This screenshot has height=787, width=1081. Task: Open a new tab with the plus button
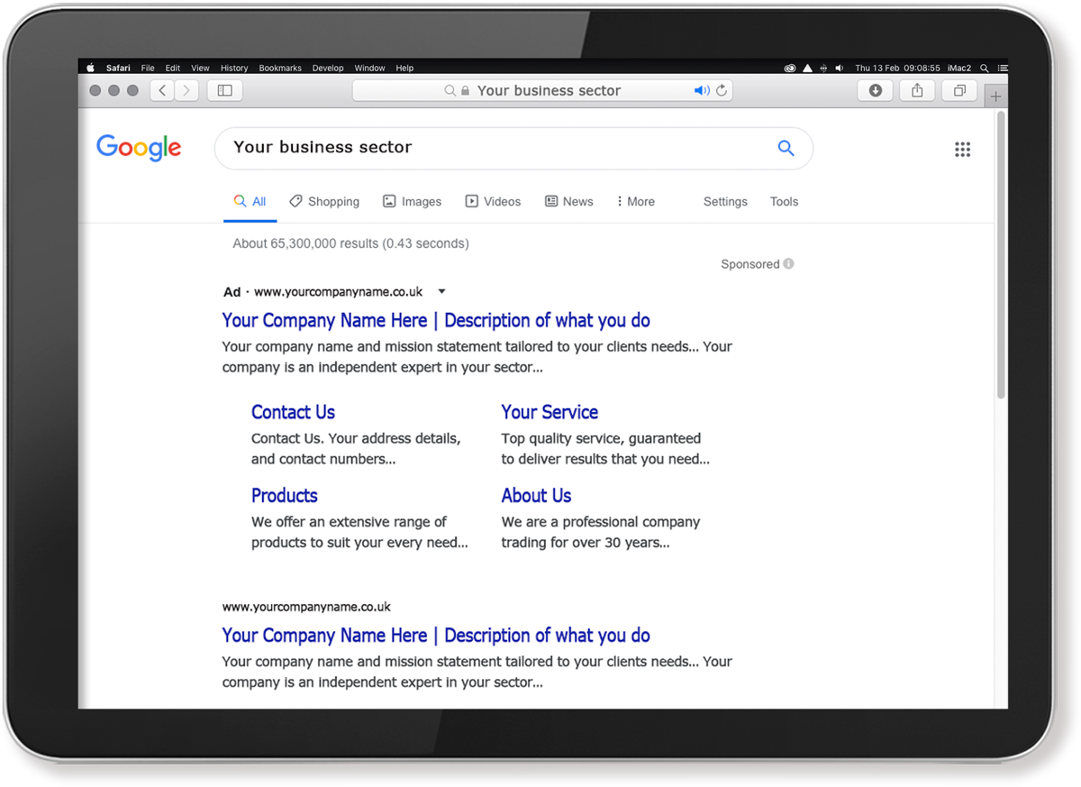995,96
